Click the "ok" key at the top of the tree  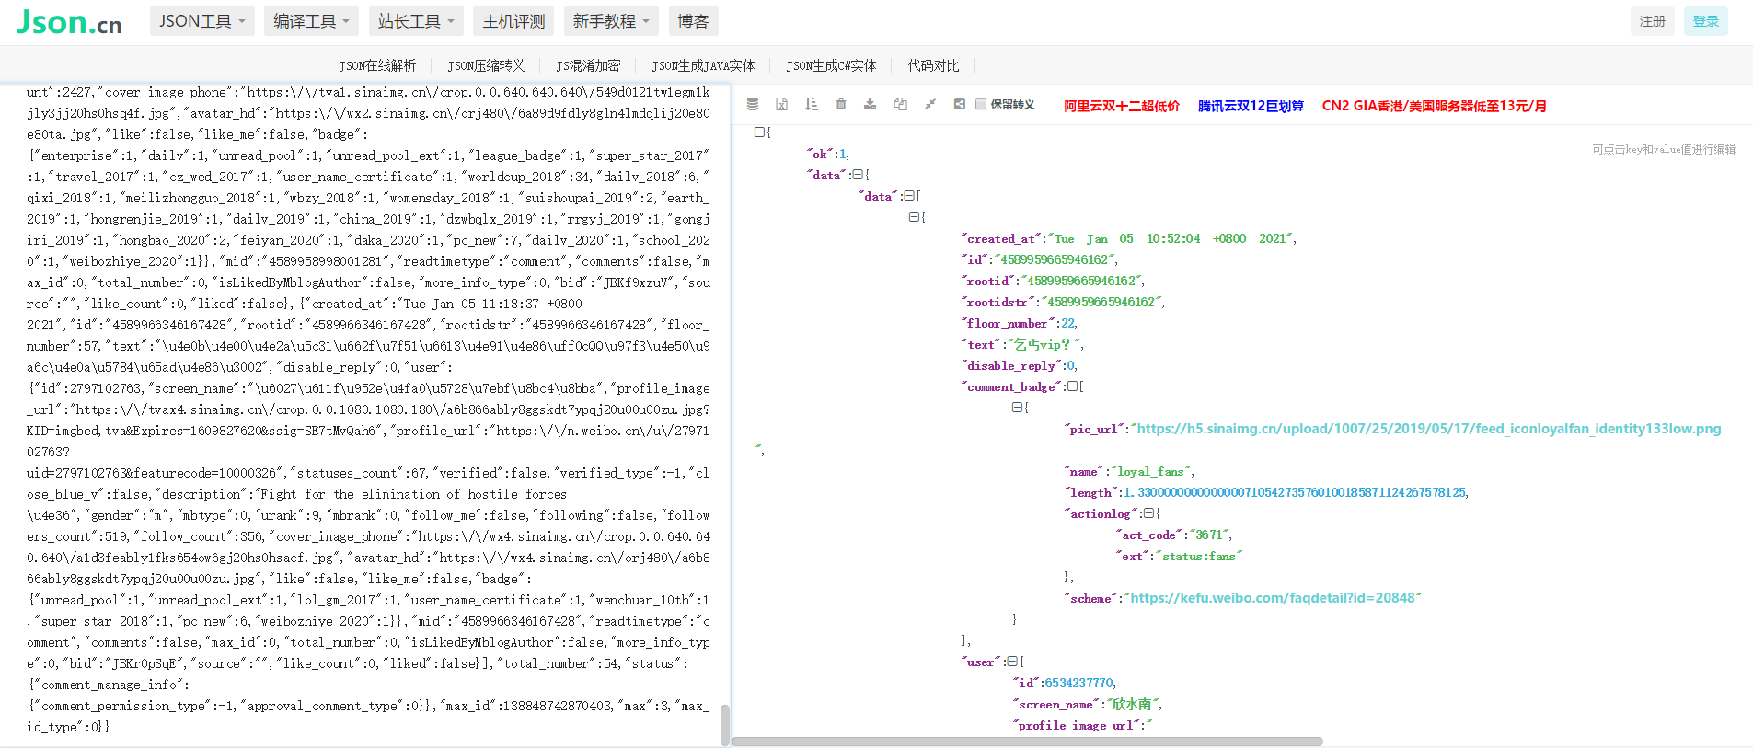coord(820,154)
